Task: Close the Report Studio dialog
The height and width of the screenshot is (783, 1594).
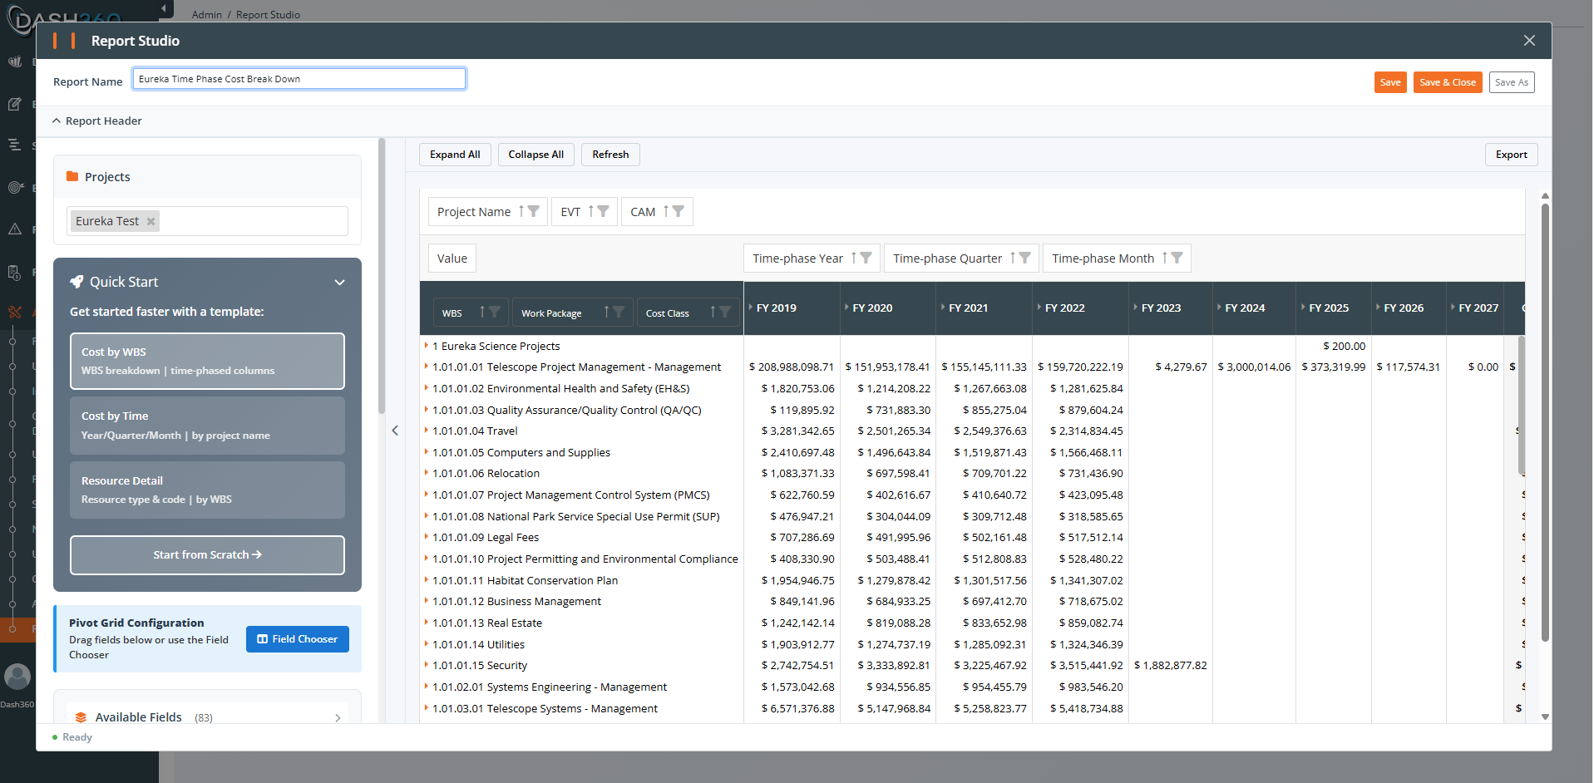Action: [1529, 41]
